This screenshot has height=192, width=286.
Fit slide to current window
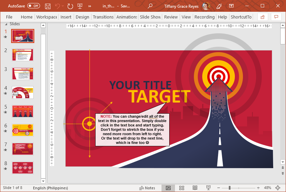click(x=278, y=188)
